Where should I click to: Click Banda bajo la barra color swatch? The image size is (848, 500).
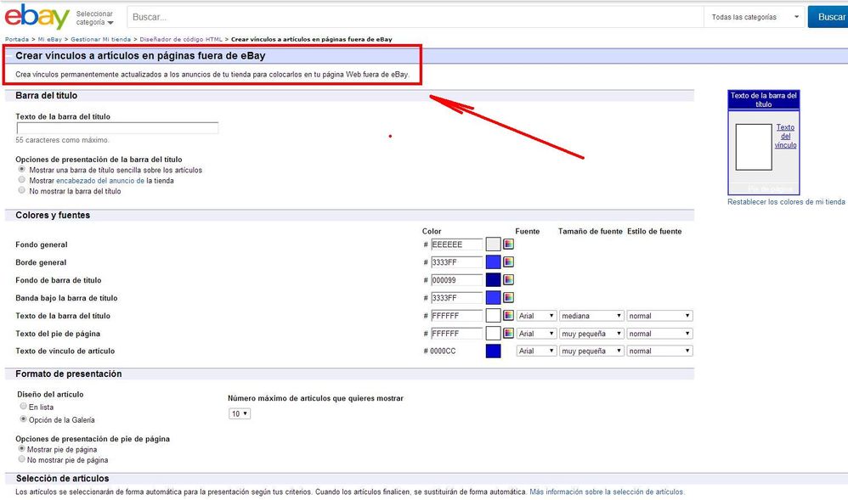[x=493, y=298]
